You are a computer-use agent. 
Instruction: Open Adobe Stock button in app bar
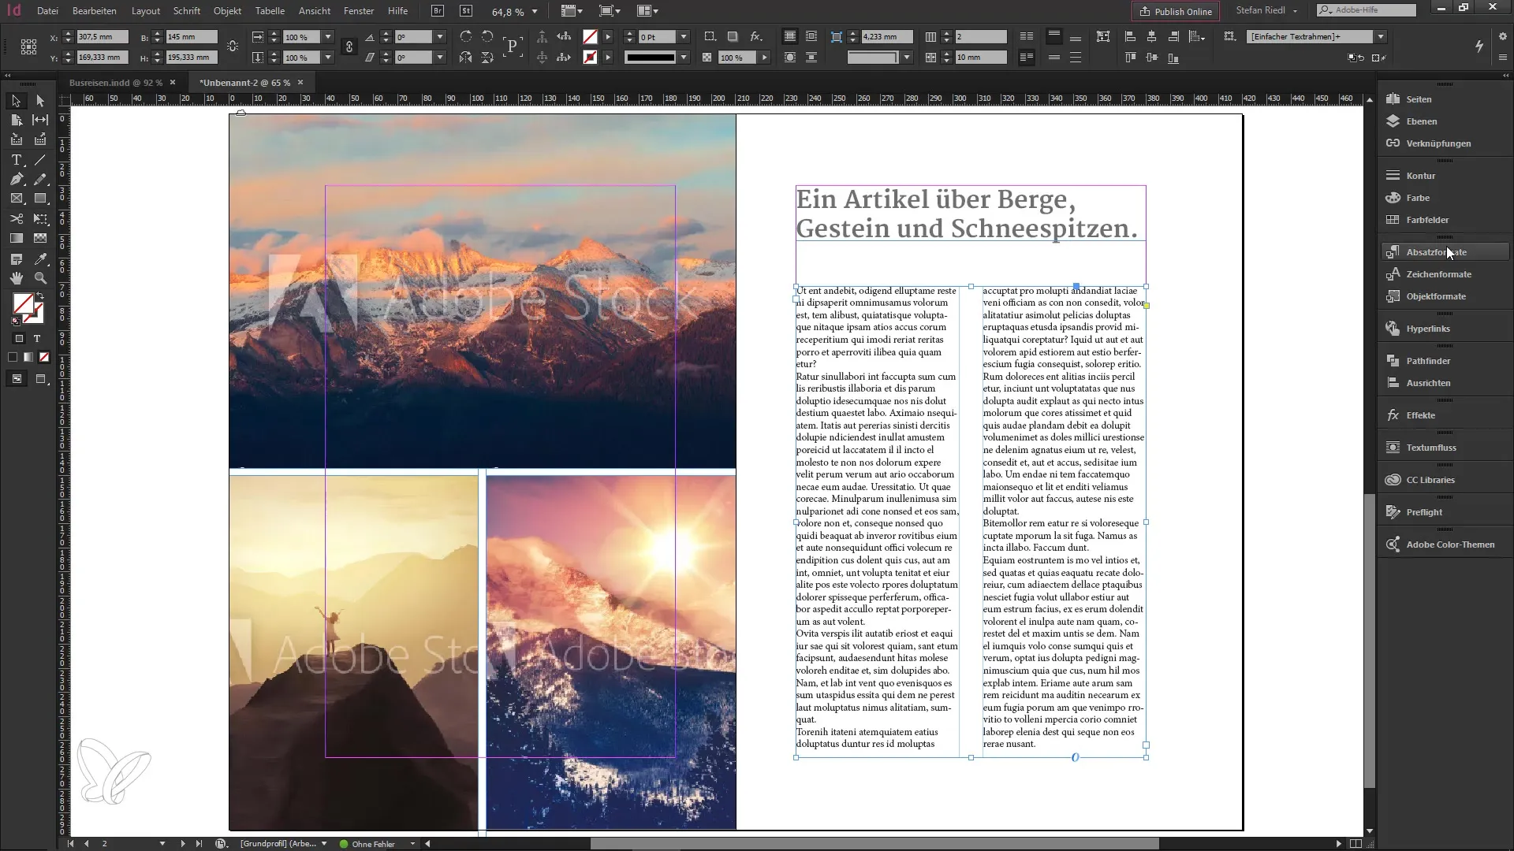(466, 11)
